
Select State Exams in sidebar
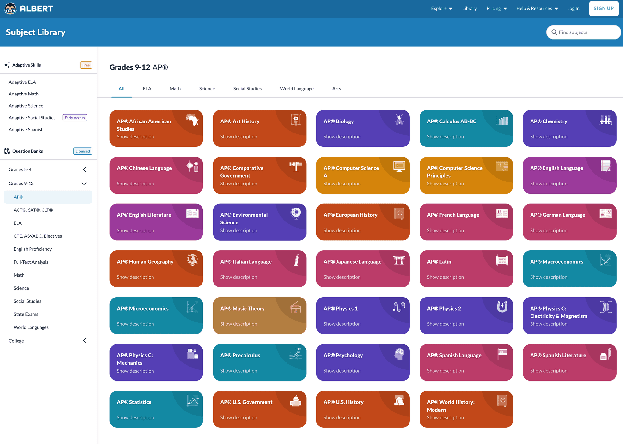point(26,314)
